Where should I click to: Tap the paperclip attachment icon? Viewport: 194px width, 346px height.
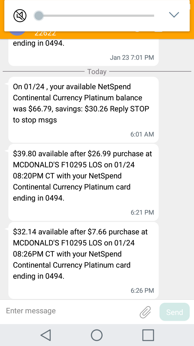[x=145, y=312]
